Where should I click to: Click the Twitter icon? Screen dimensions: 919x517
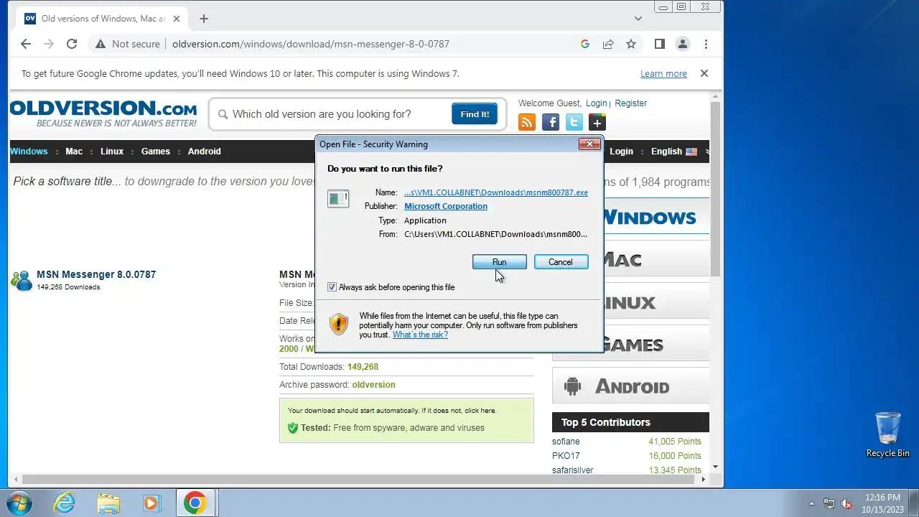click(574, 122)
